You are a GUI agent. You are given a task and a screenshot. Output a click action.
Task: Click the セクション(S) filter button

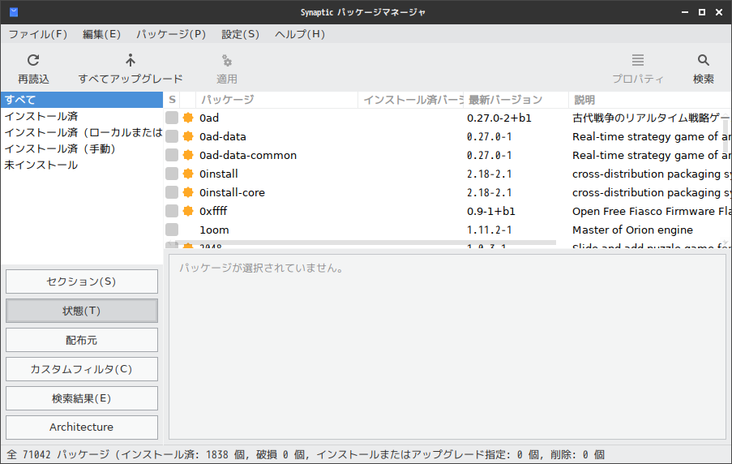(x=82, y=281)
